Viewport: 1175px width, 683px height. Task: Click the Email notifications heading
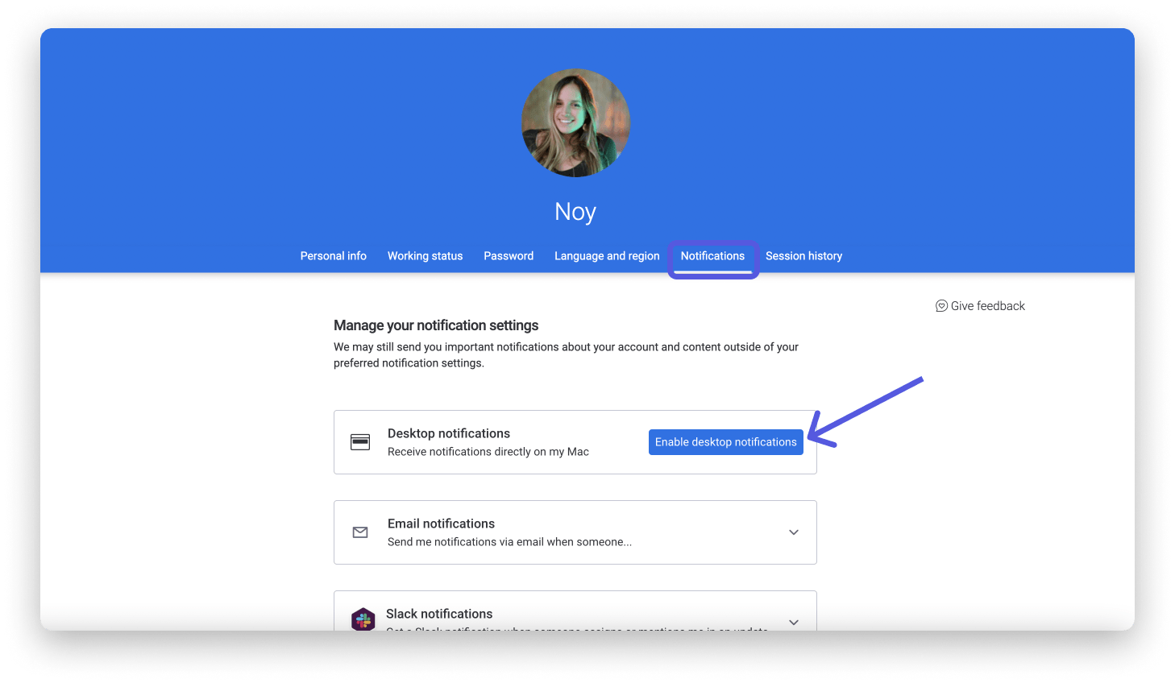coord(442,523)
